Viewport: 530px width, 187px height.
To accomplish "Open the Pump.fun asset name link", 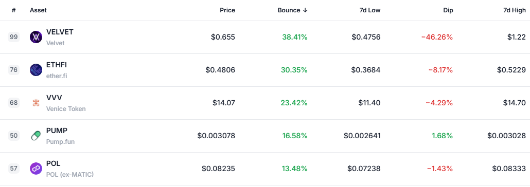I will pos(61,142).
